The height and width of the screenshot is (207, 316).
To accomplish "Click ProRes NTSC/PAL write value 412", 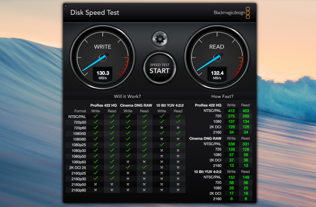I will pyautogui.click(x=231, y=111).
